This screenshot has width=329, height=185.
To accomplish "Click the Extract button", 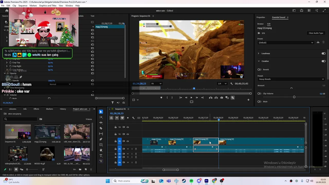I will [x=216, y=98].
